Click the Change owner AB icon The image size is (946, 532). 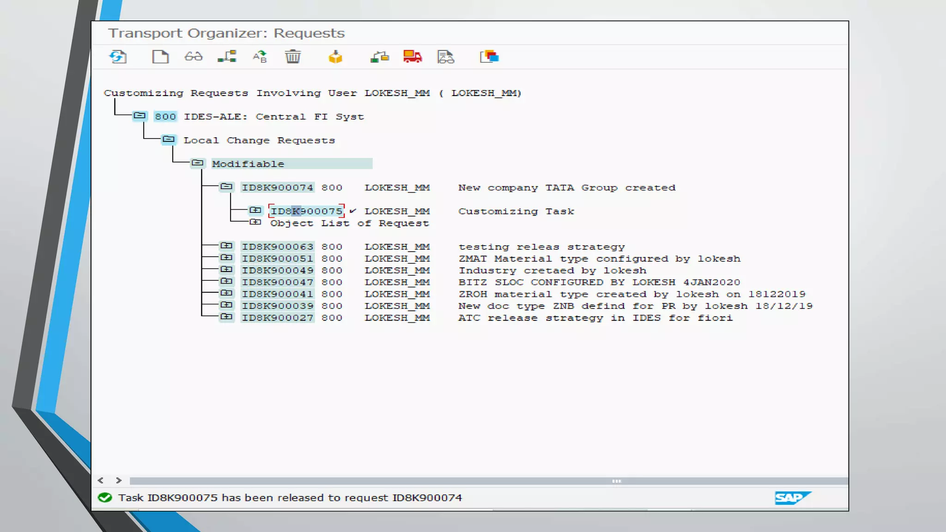(260, 57)
